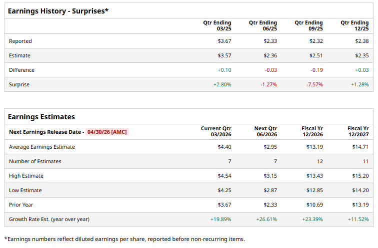The image size is (378, 248).
Task: Select the +26.61% growth rate value
Action: tap(266, 219)
